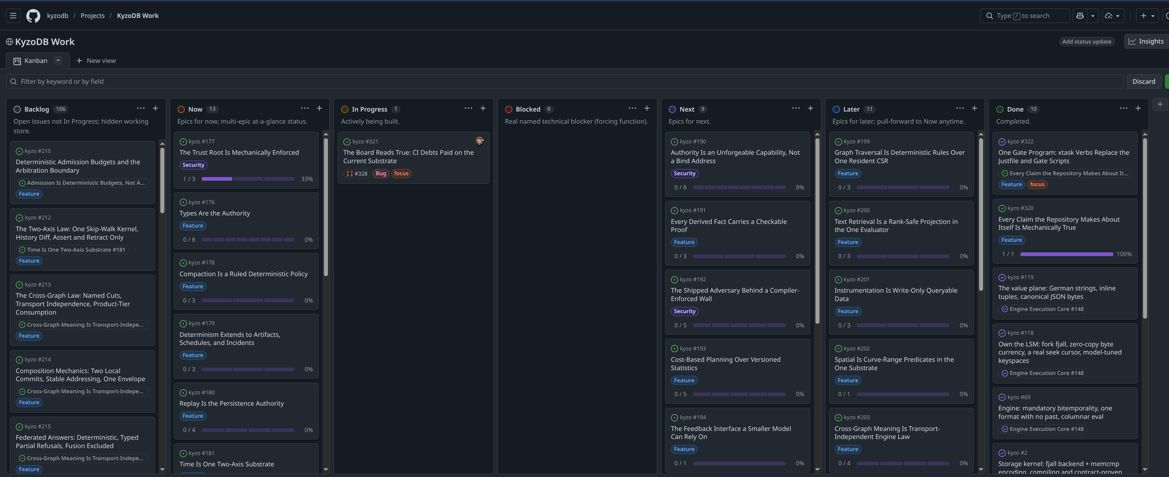Open card The Feedback Interface a Smaller Model
1169x477 pixels.
pyautogui.click(x=731, y=433)
